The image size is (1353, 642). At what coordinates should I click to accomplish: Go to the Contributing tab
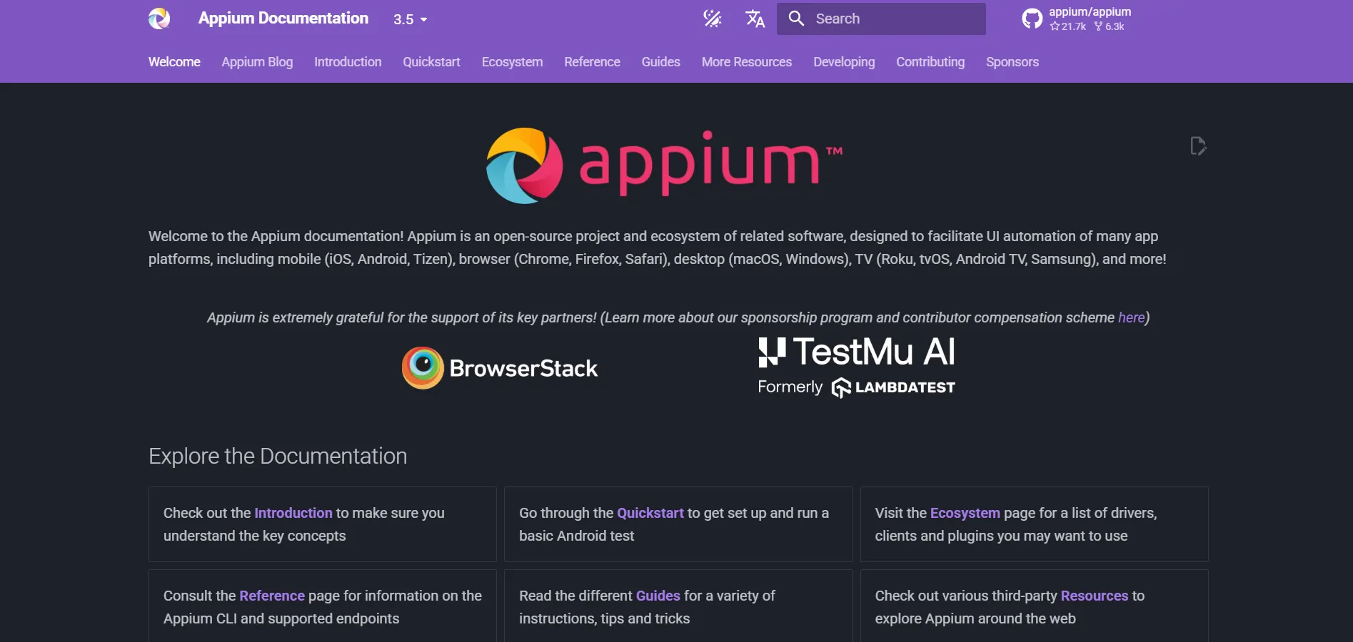(930, 62)
